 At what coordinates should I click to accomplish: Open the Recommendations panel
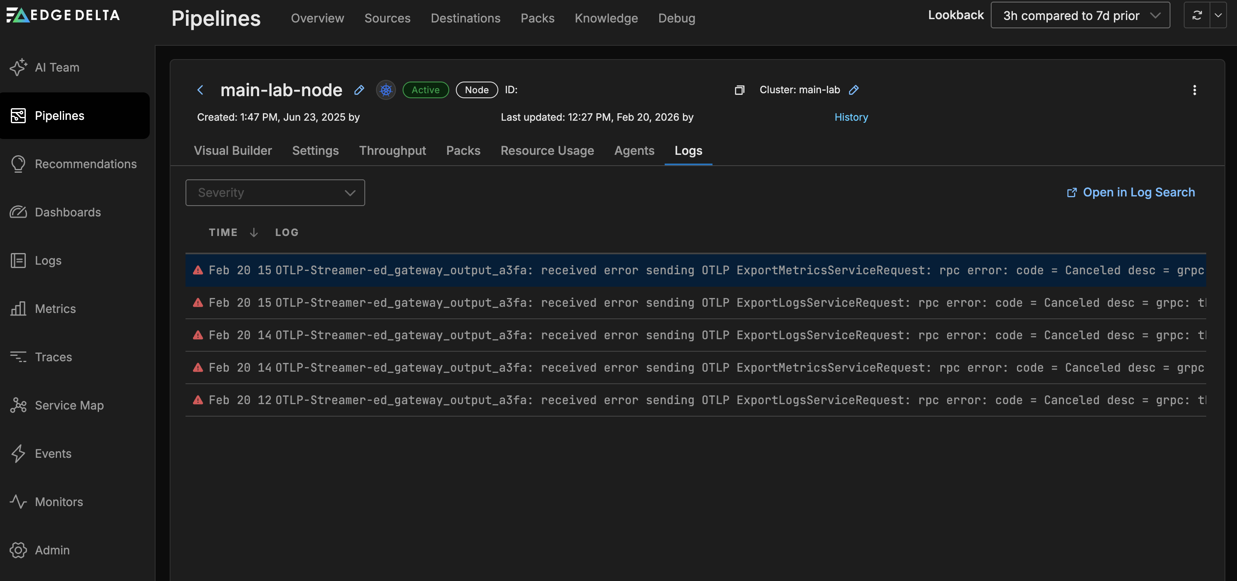click(86, 164)
